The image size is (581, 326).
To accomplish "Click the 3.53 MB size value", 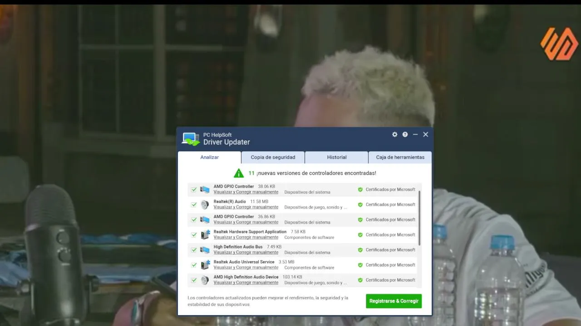I will [x=286, y=262].
